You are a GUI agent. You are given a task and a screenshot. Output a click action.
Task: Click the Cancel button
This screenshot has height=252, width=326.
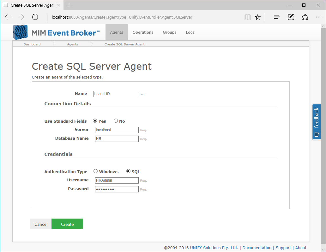pos(41,224)
